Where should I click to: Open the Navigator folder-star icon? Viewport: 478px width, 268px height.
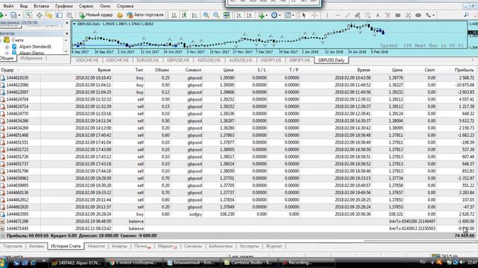tap(49, 15)
